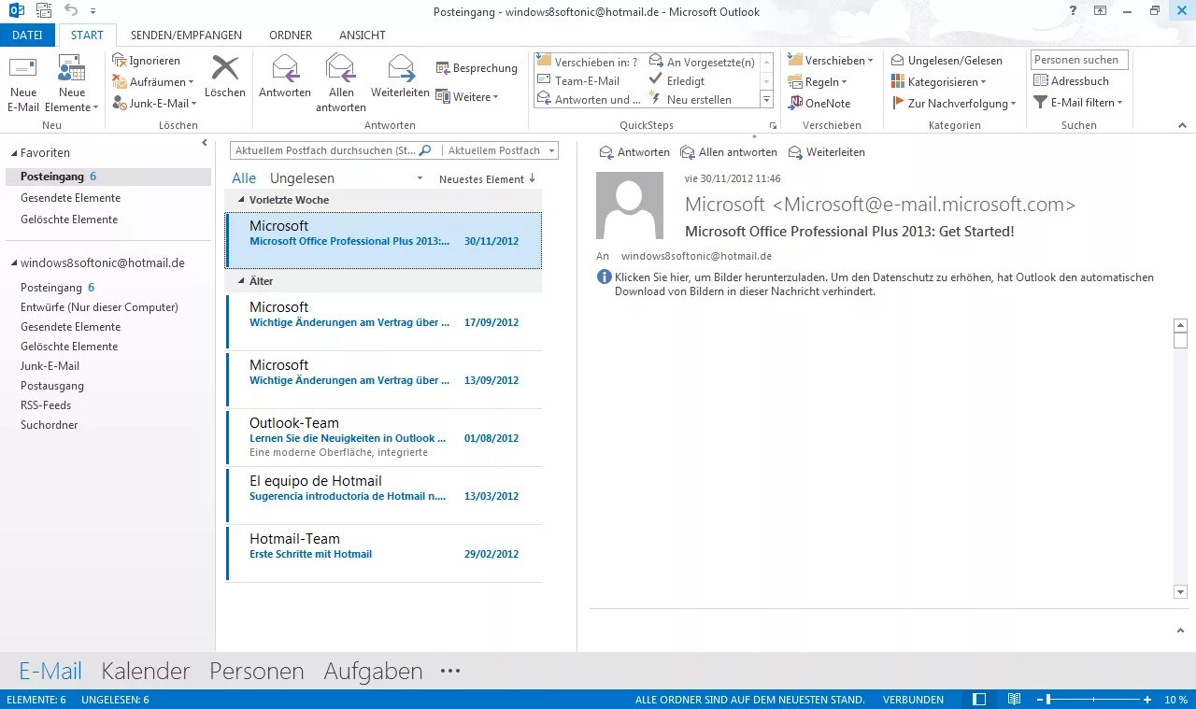Open Hotmail-Team Erste Schritte message
Screen dimensions: 1196x709
tap(384, 553)
